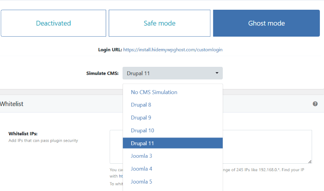Choose Joomla 5 from the dropdown

(x=141, y=182)
